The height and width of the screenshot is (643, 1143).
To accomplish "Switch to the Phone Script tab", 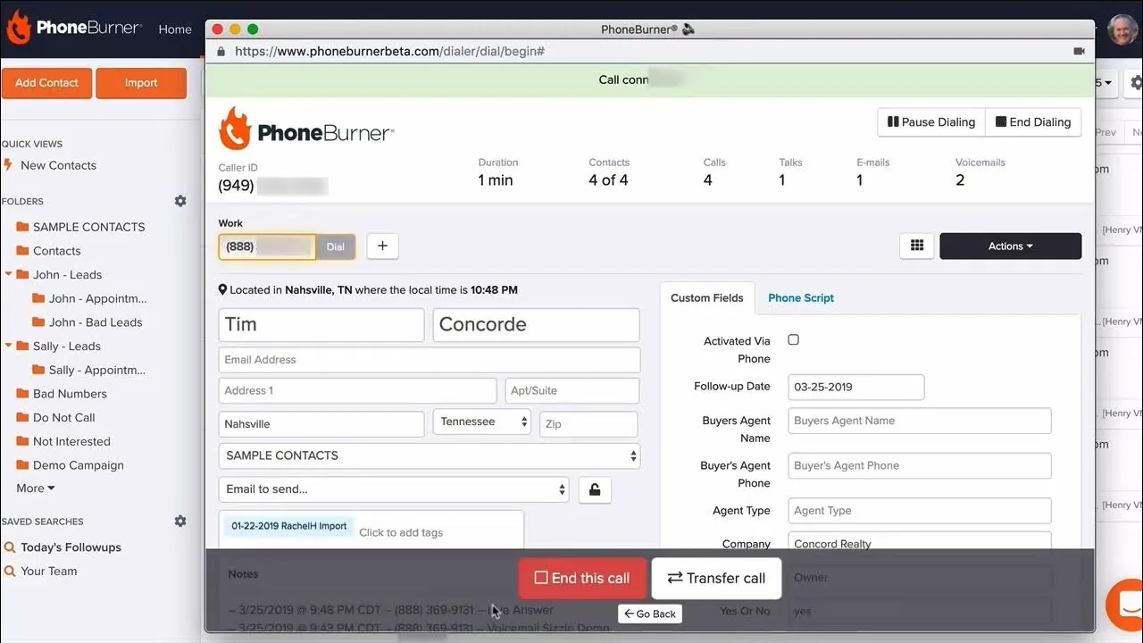I will [x=801, y=298].
